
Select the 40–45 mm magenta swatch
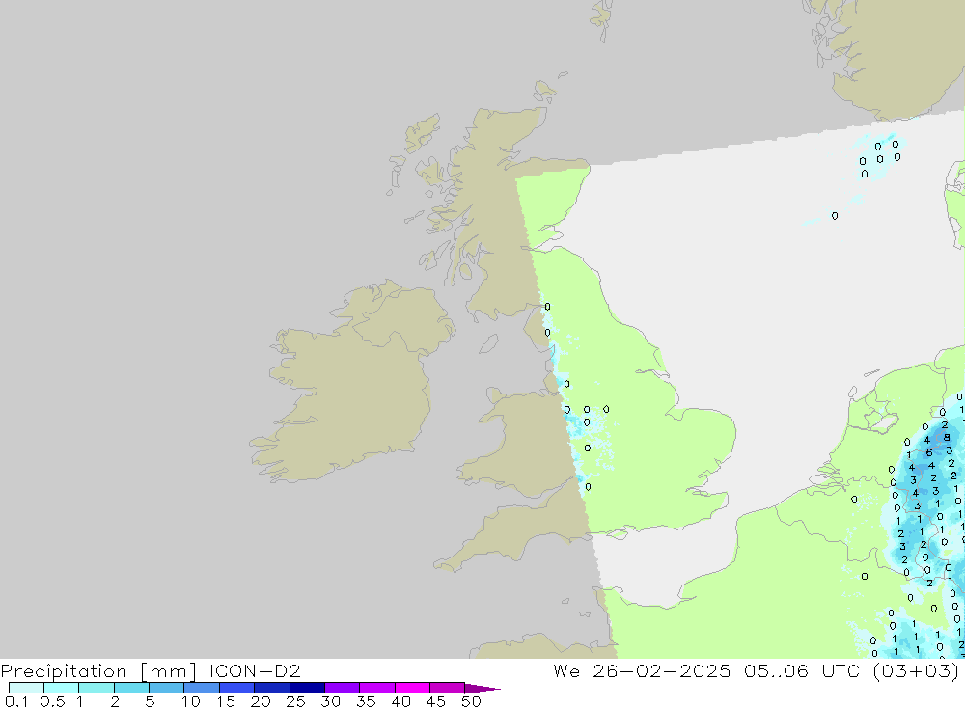click(412, 688)
